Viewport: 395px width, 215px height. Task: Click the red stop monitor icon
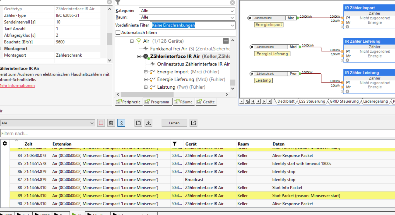click(101, 123)
